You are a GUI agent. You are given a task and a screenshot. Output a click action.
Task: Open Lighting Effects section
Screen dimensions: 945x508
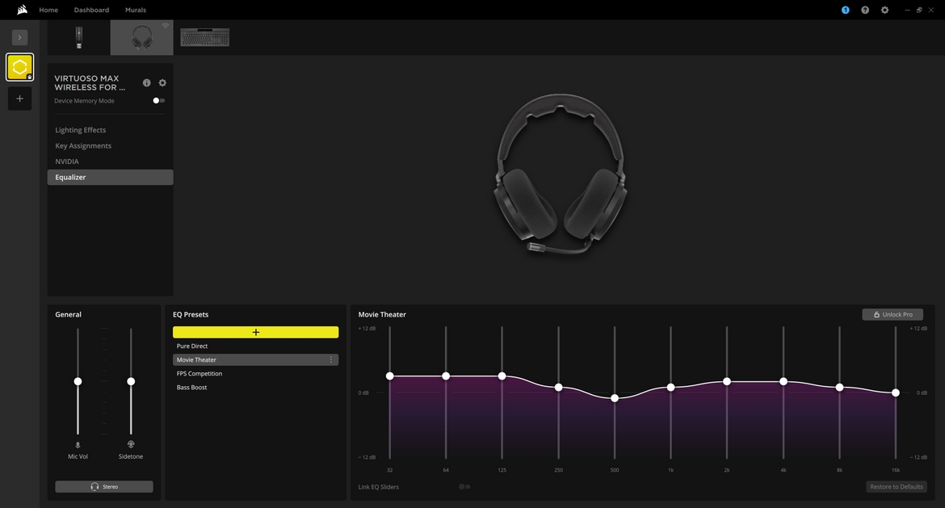point(111,130)
